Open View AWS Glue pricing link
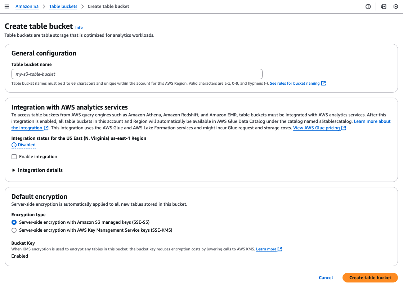 coord(317,128)
